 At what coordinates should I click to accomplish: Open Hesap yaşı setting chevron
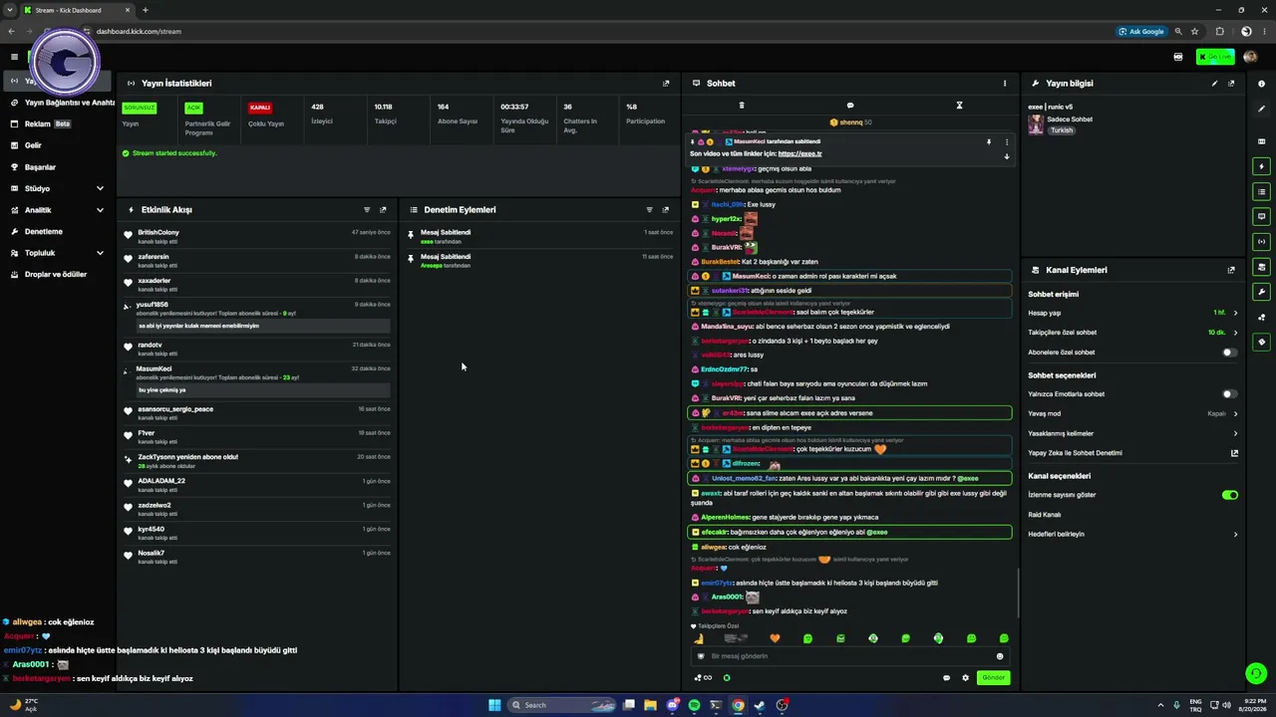pyautogui.click(x=1235, y=313)
